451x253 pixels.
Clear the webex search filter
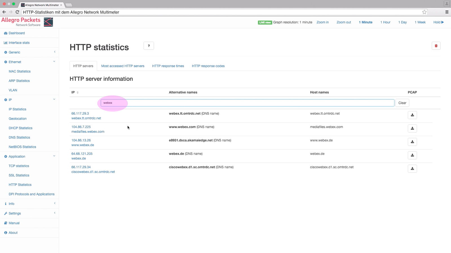[x=402, y=103]
